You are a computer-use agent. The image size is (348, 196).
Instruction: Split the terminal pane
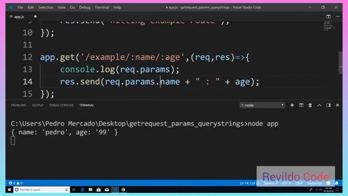(301, 105)
